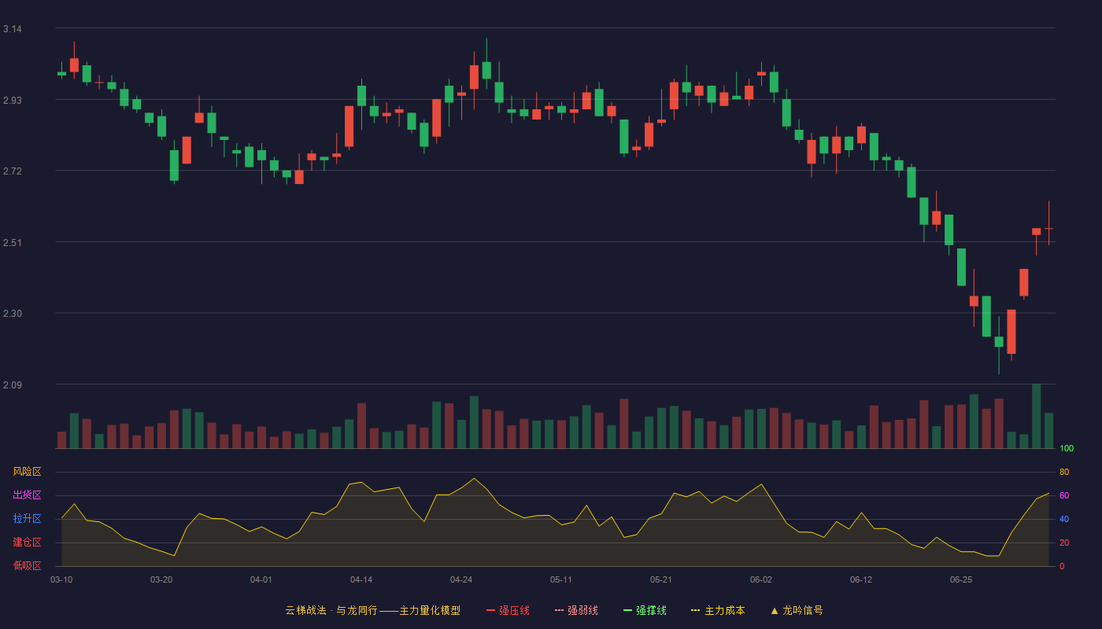
Task: Toggle the 主力成本 legend series
Action: (x=718, y=610)
